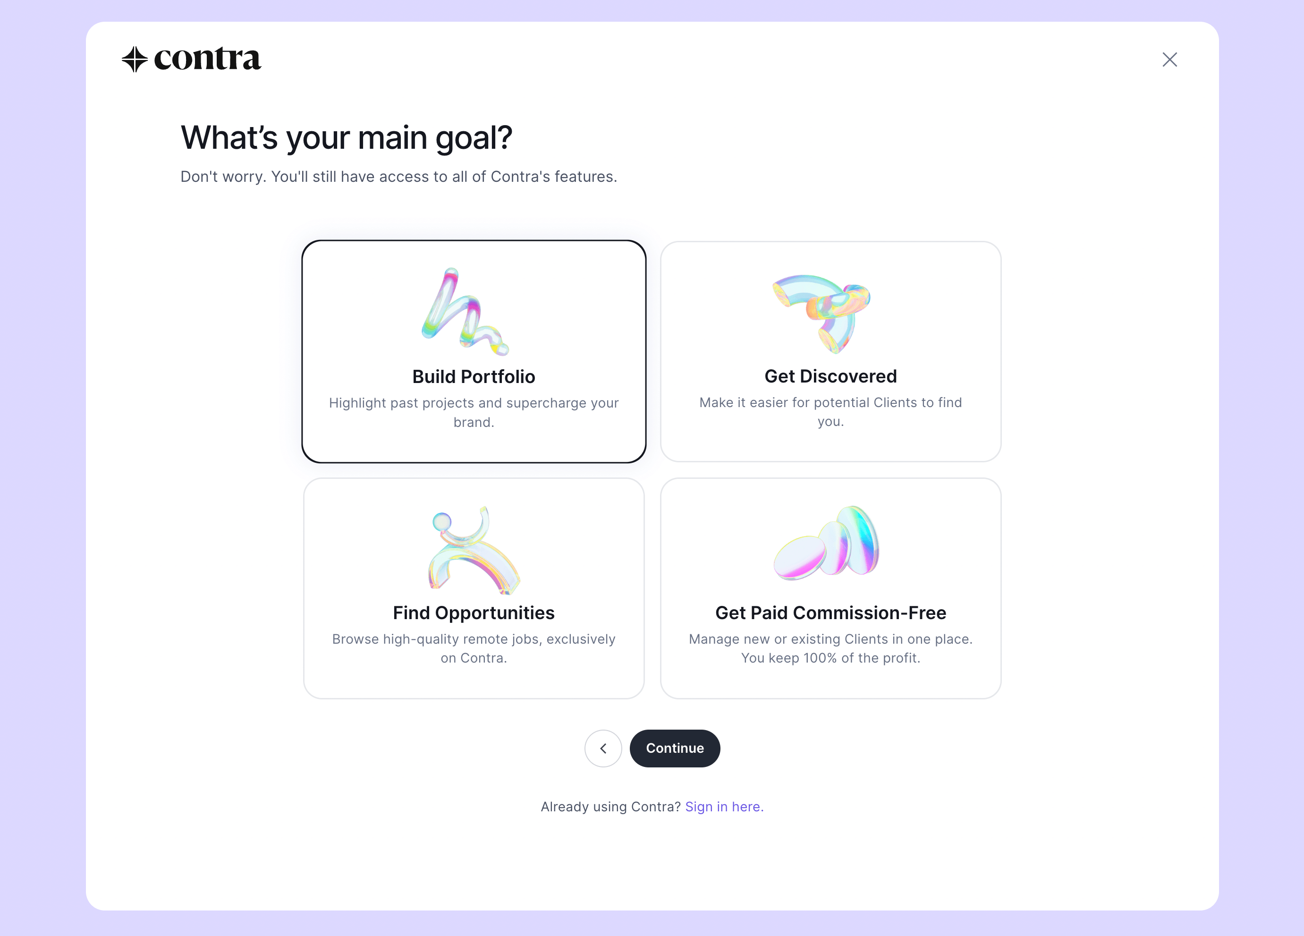Pick the Find Opportunities goal title

[x=474, y=613]
